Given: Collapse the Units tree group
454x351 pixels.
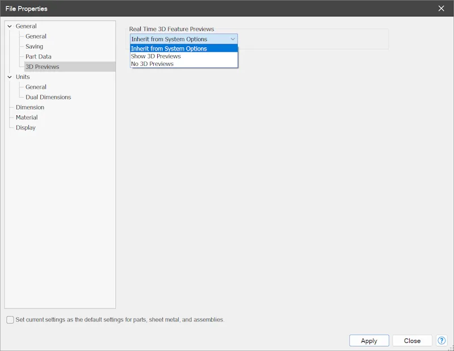Looking at the screenshot, I should (x=10, y=77).
